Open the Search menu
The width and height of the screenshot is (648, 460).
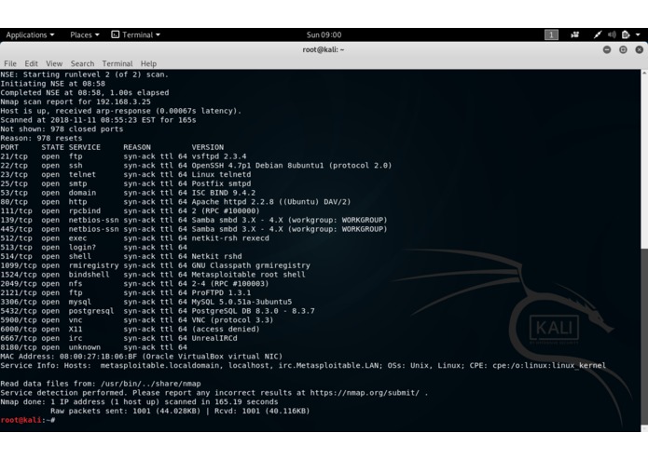click(x=82, y=63)
